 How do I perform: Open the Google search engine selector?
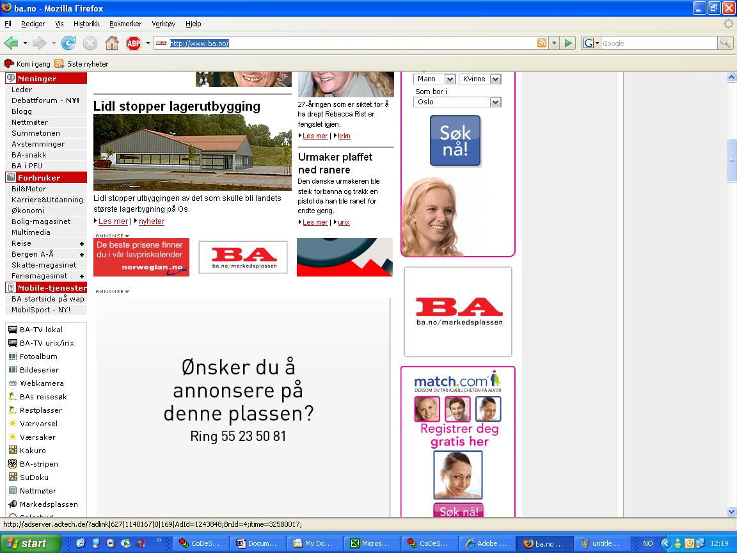(x=591, y=44)
